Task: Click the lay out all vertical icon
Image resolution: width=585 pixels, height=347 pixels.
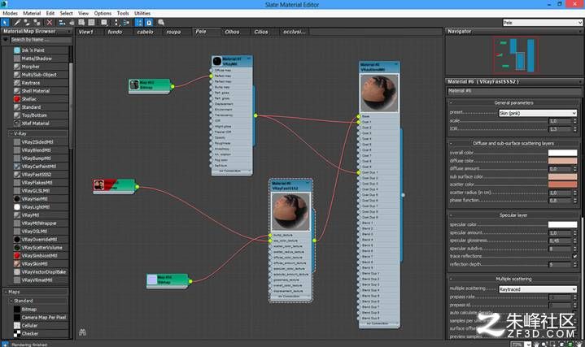Action: (x=116, y=23)
